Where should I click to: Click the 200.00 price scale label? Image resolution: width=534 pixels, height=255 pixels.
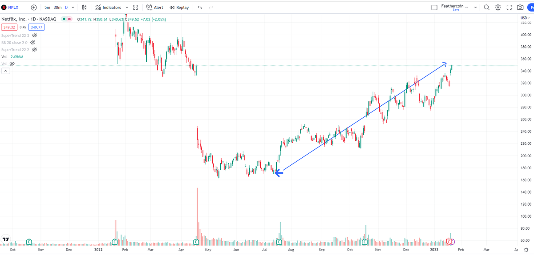click(x=525, y=156)
